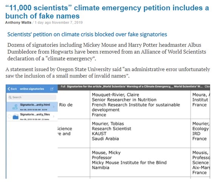Click the blue folder icon for Signatorie...anity_files
215x184 pixels.
(15, 117)
